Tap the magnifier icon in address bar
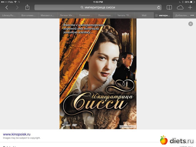 tap(82, 7)
